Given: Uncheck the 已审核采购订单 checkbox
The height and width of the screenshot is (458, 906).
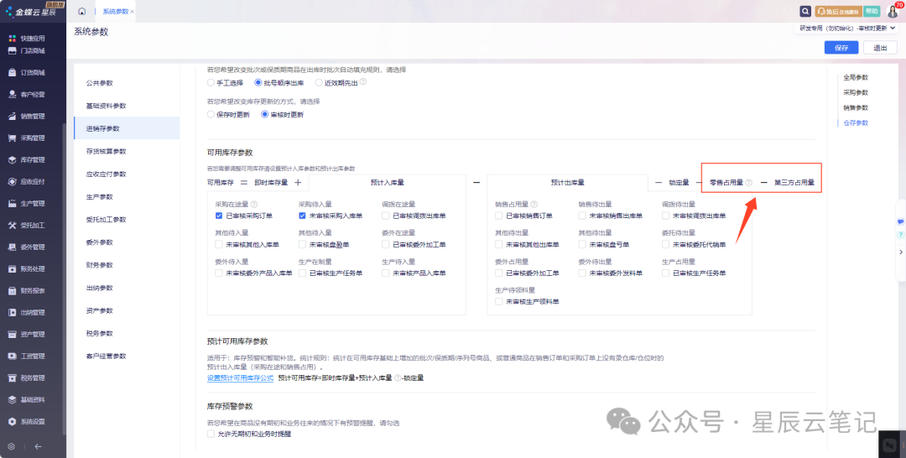Looking at the screenshot, I should click(219, 216).
